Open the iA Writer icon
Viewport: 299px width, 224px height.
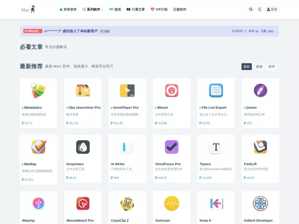click(127, 147)
